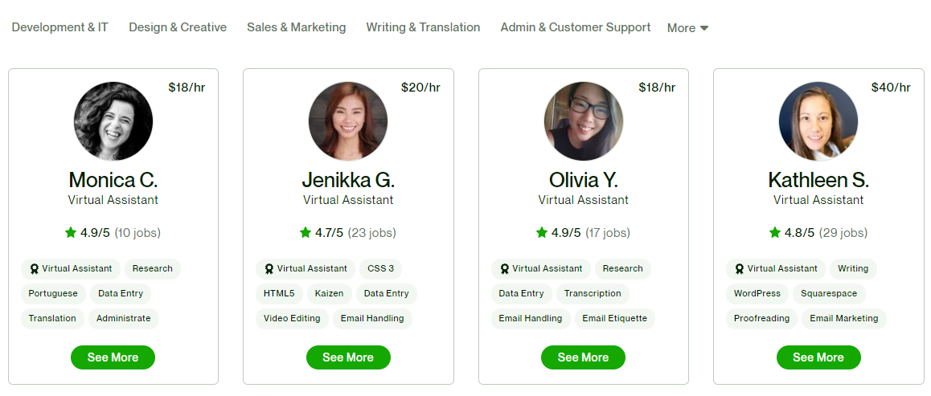Open the Development & IT category
The width and height of the screenshot is (931, 396).
(x=60, y=27)
